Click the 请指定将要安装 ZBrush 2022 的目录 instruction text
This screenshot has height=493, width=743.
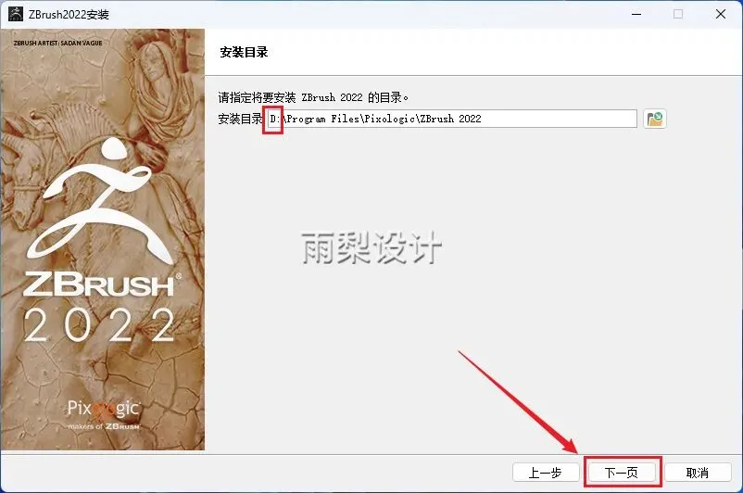pos(313,97)
